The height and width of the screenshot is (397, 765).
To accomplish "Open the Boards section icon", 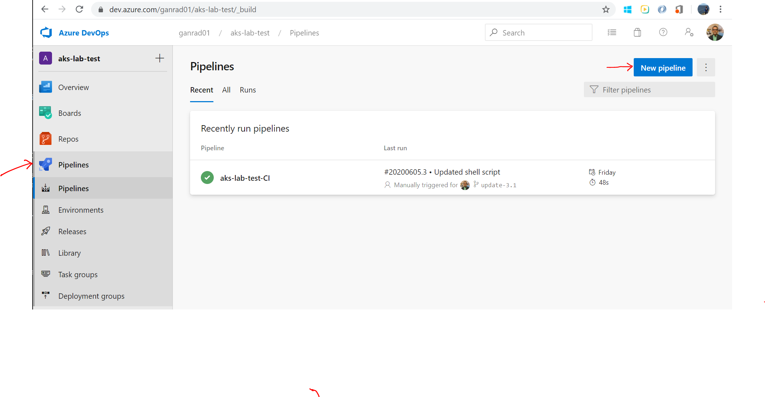I will [46, 113].
